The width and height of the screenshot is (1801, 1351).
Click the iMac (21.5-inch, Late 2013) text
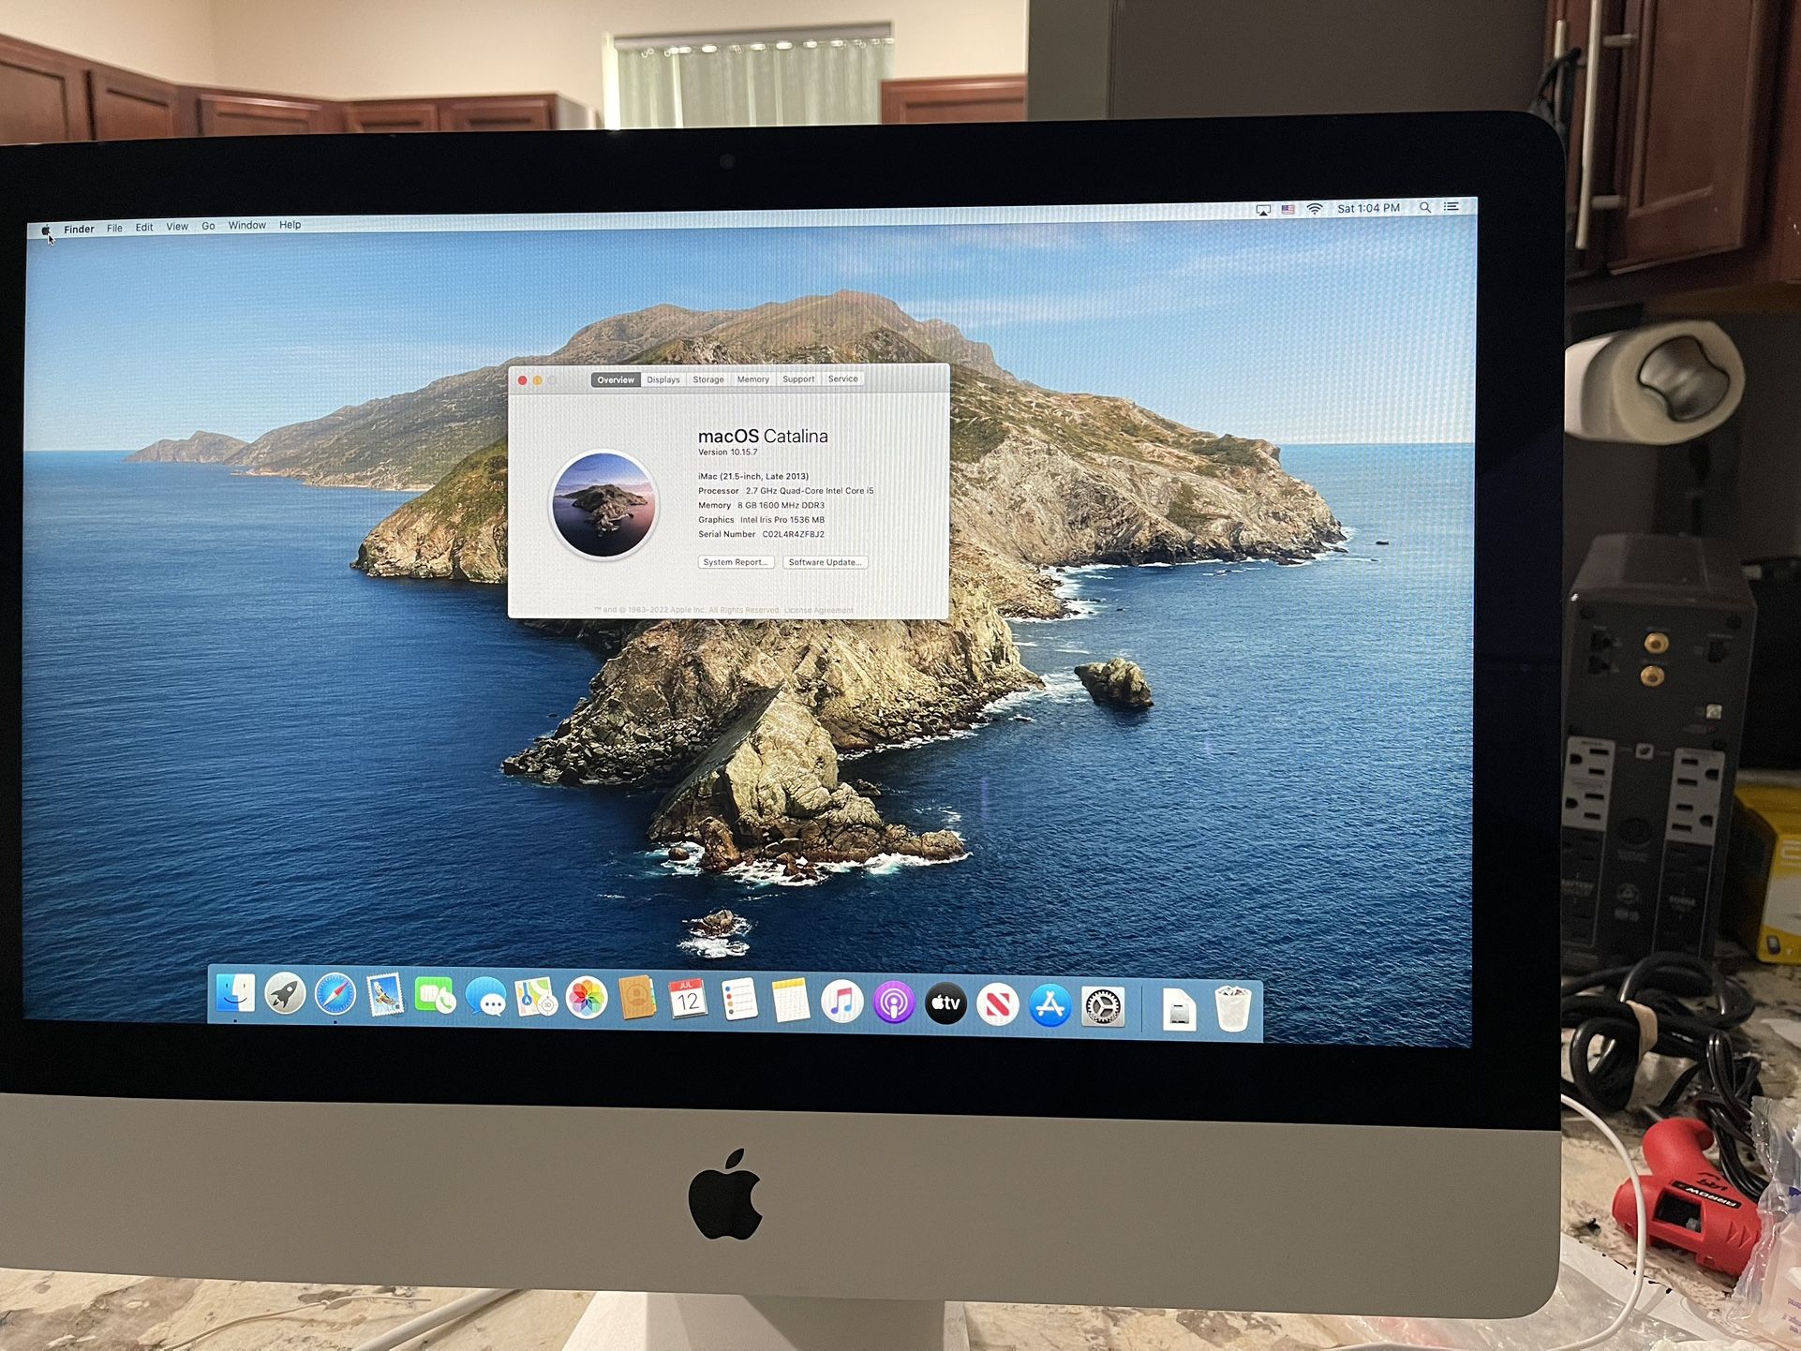tap(753, 476)
